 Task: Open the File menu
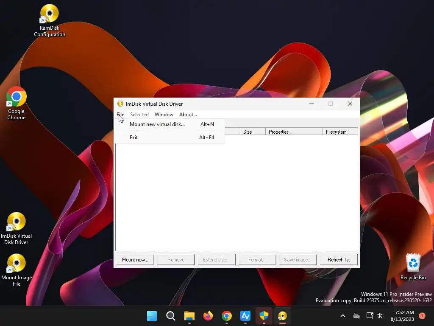(120, 115)
